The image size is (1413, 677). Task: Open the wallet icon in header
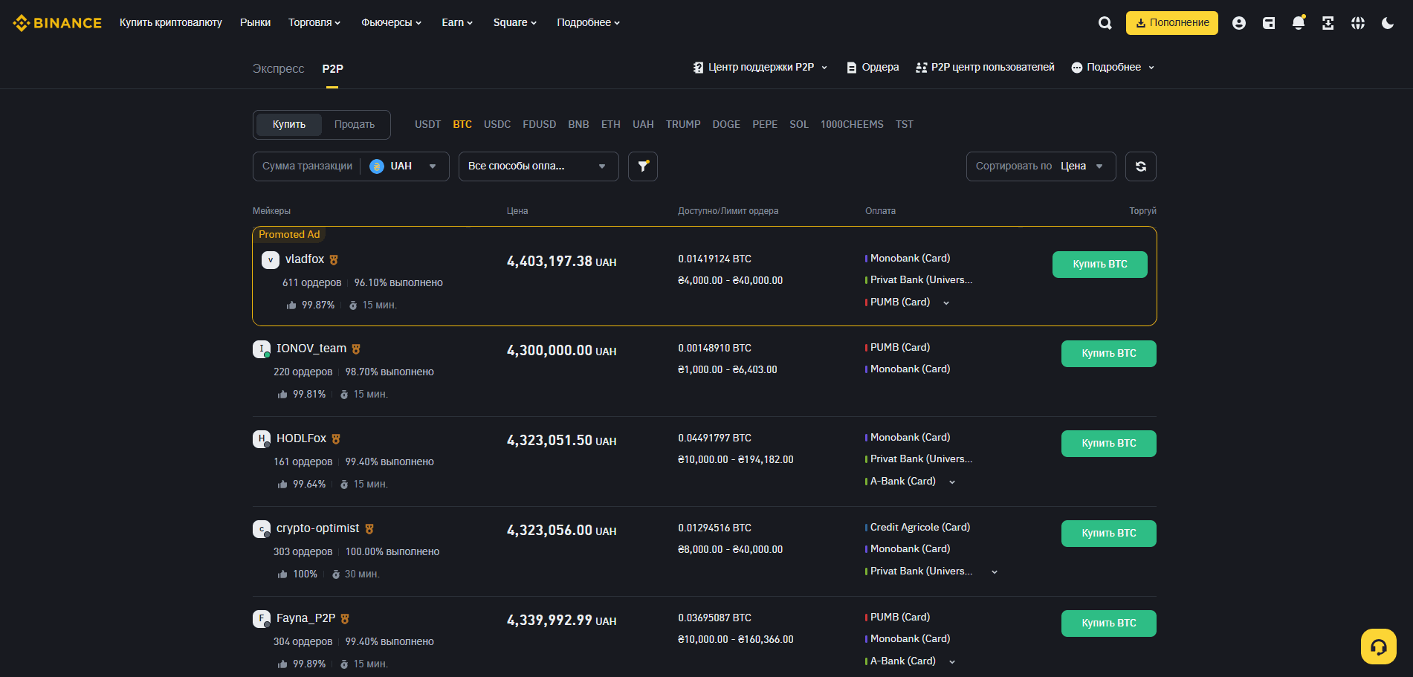(x=1269, y=23)
